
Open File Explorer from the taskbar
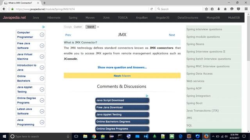tap(85, 136)
